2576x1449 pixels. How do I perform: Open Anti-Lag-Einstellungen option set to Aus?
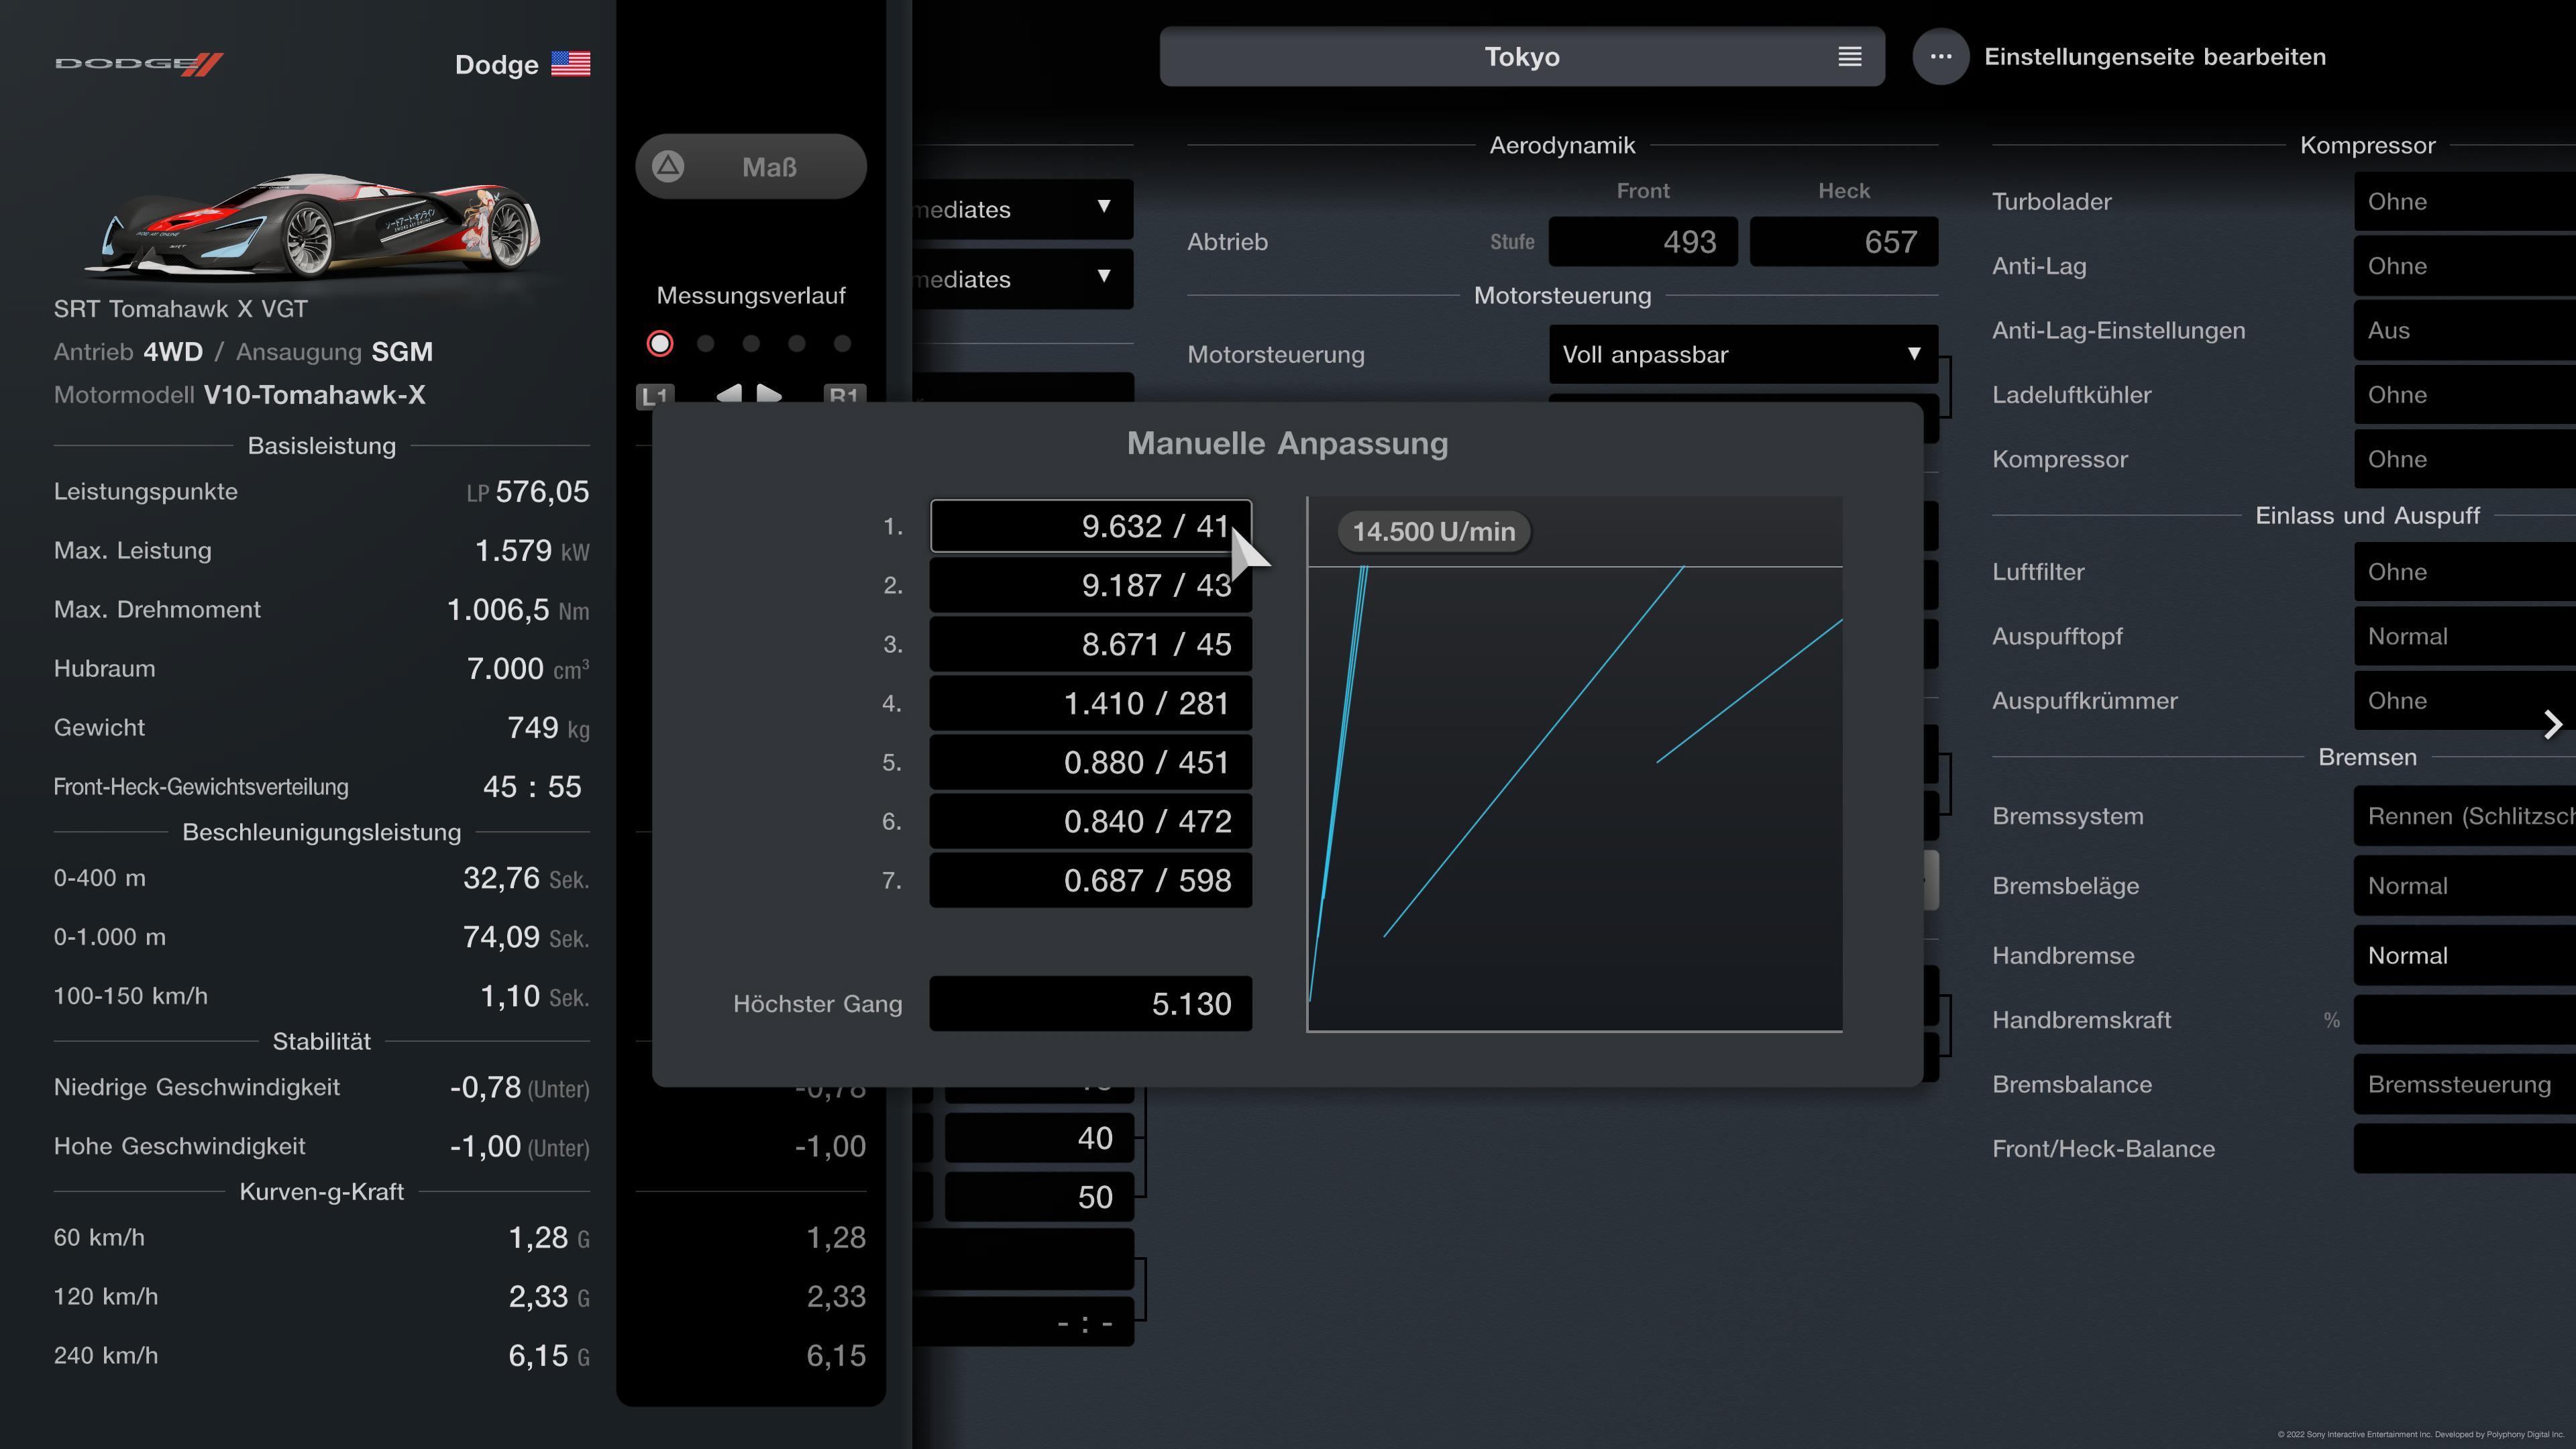(2465, 330)
